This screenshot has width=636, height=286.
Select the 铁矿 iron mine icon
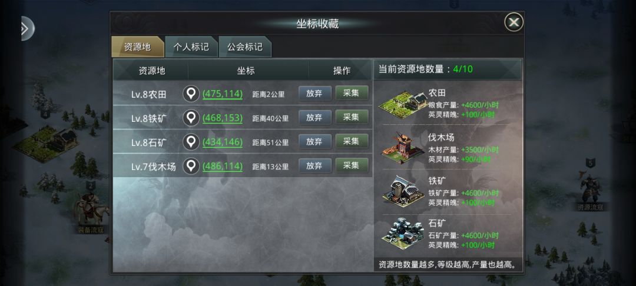(x=403, y=191)
